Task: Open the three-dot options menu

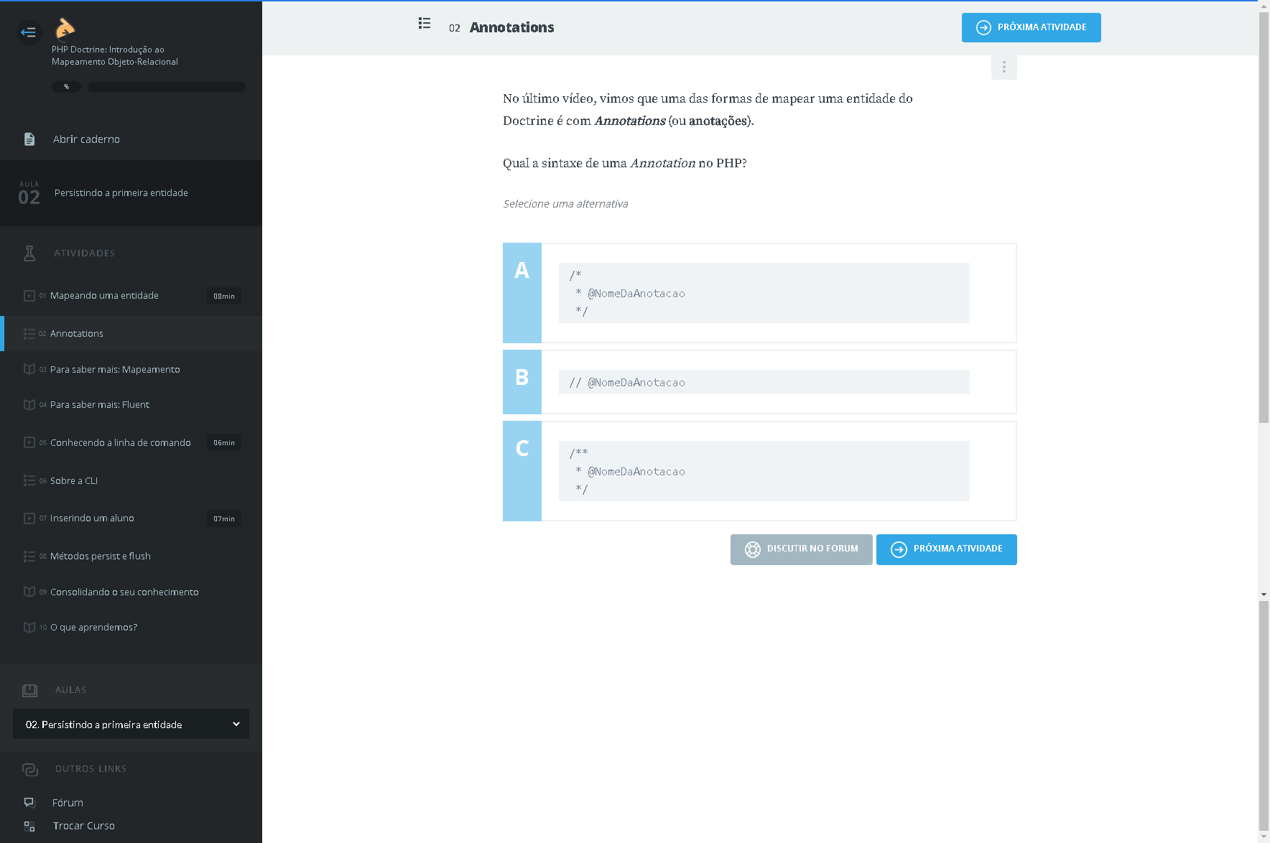Action: coord(1004,67)
